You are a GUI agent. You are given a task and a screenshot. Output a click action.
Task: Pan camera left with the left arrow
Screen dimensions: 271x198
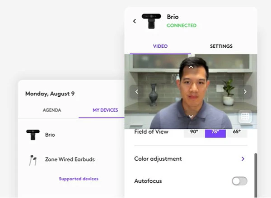[137, 92]
